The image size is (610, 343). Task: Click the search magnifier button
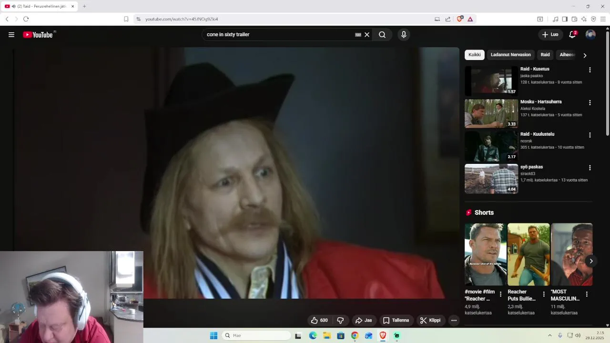click(x=382, y=34)
